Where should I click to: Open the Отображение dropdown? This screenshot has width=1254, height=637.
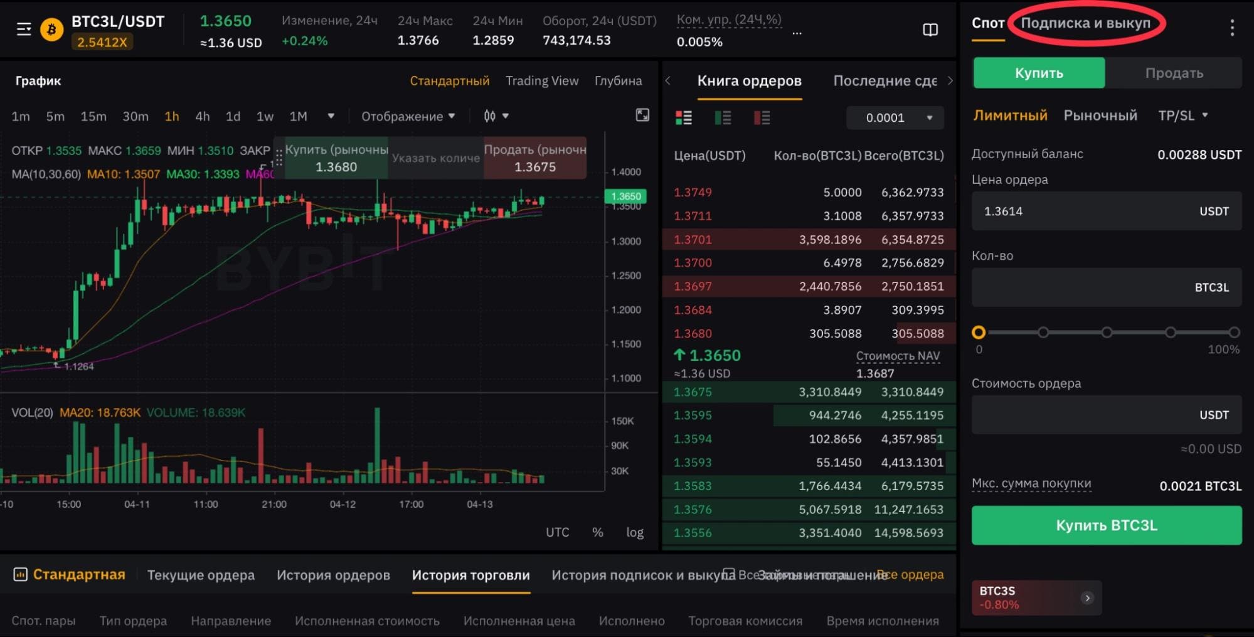(x=408, y=116)
